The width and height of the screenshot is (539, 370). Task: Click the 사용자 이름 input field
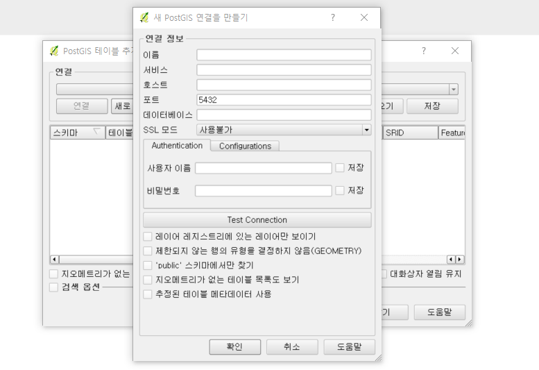pos(264,168)
